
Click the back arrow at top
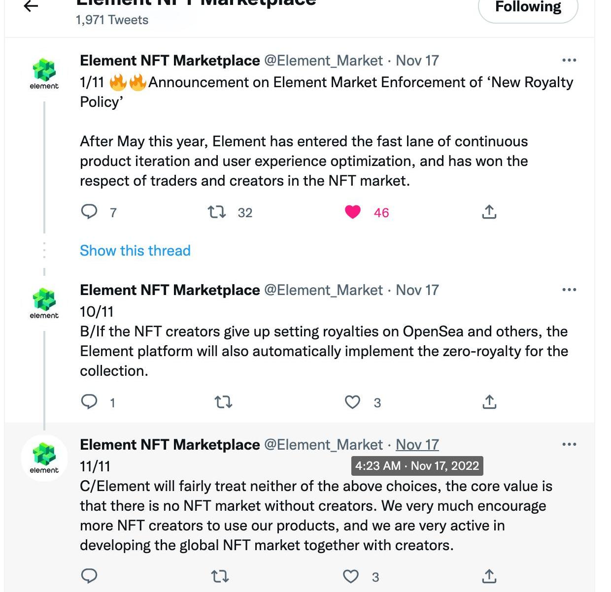[31, 6]
